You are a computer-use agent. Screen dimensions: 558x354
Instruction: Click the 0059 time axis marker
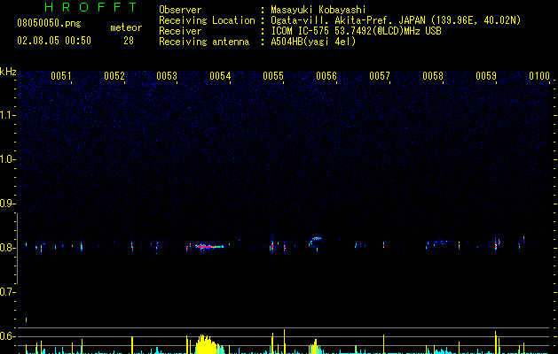click(486, 76)
